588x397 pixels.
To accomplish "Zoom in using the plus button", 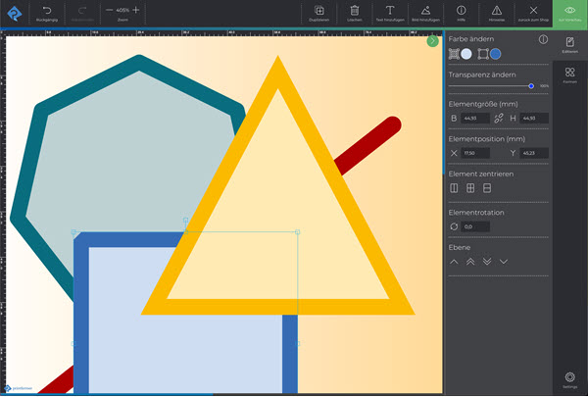I will [136, 10].
